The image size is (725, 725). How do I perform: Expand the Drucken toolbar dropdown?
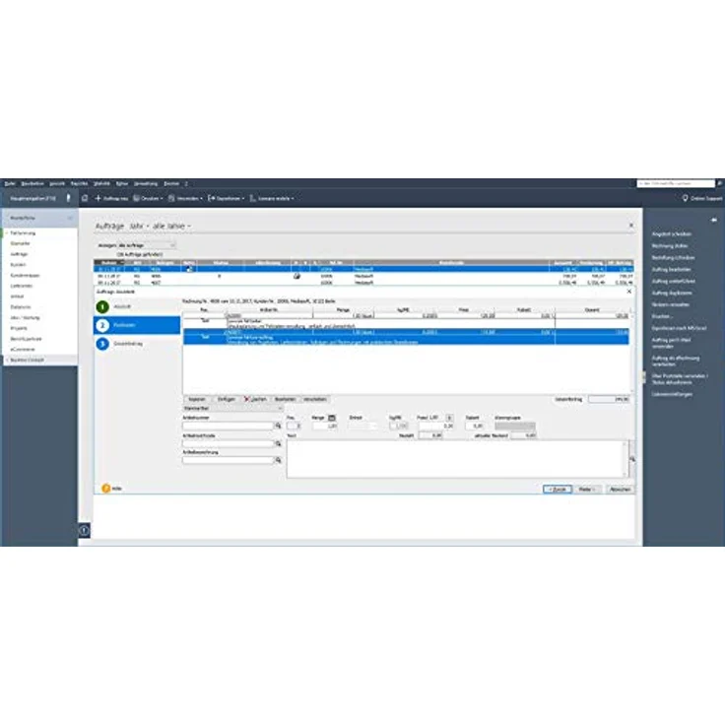coord(147,198)
